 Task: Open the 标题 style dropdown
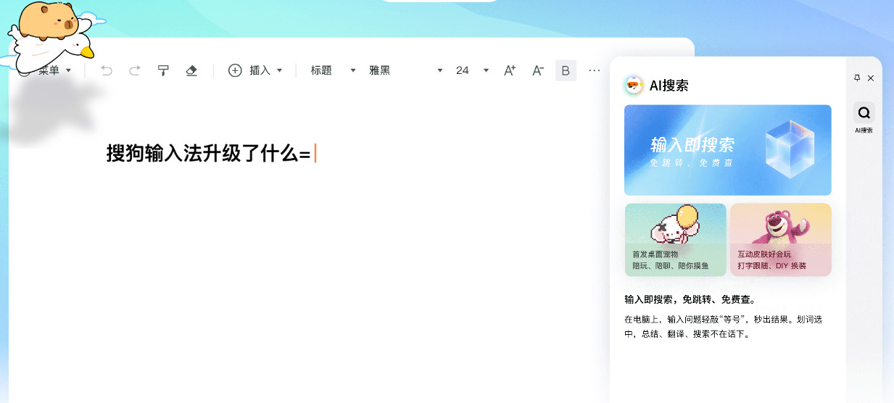pyautogui.click(x=334, y=70)
